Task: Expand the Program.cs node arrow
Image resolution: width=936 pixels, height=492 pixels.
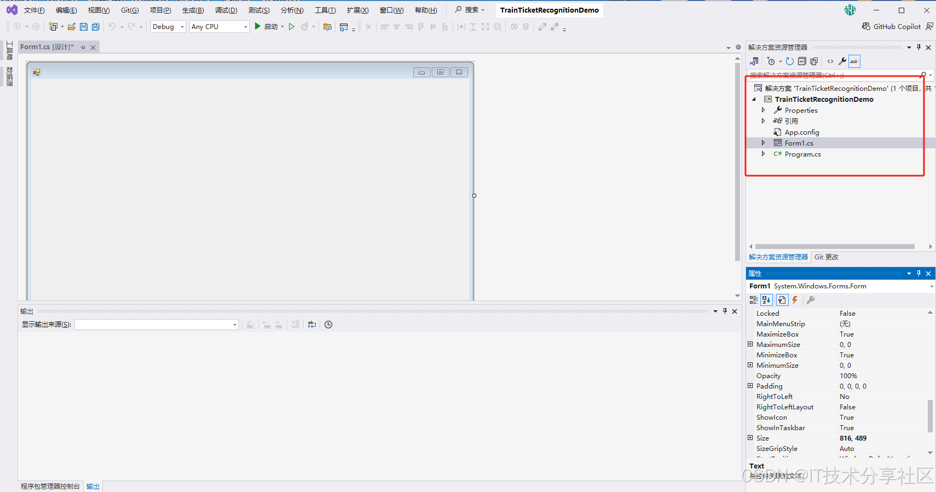Action: 764,154
